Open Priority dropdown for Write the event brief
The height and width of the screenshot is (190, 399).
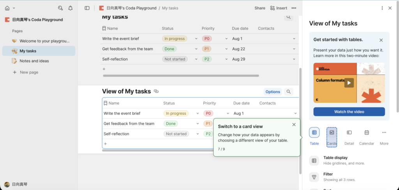click(226, 38)
